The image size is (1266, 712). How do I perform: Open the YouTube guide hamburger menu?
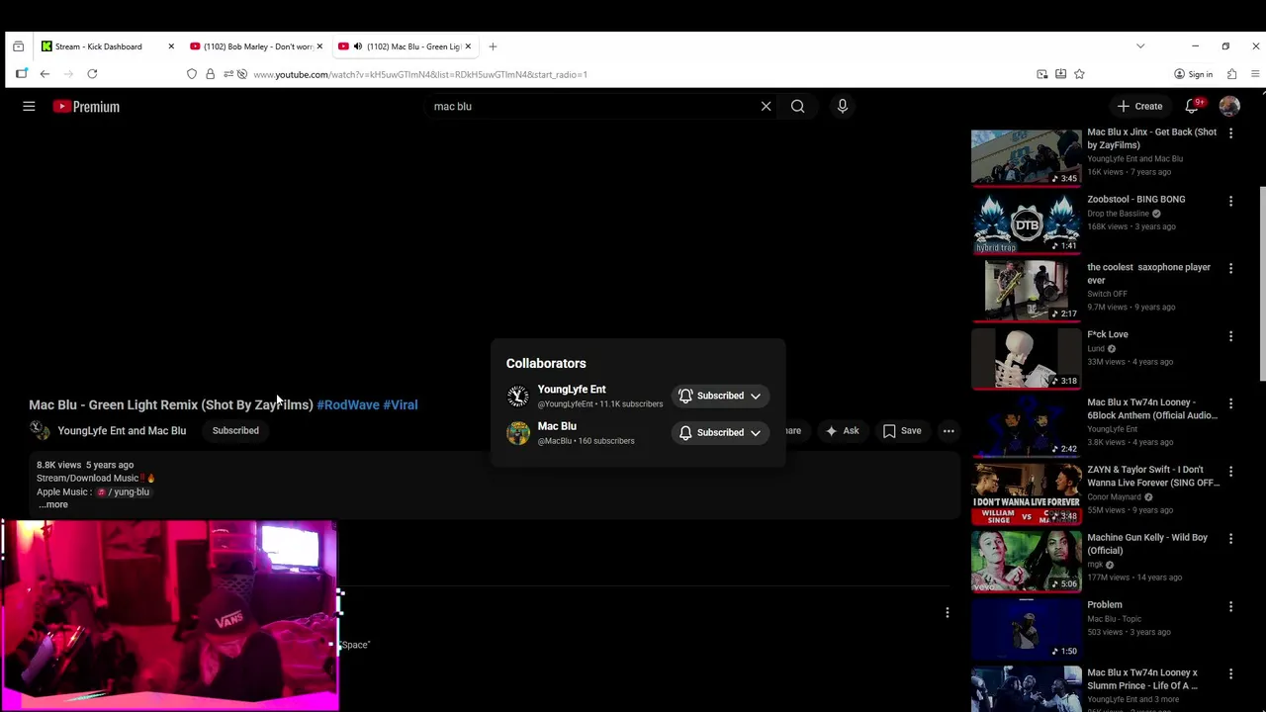click(x=29, y=106)
